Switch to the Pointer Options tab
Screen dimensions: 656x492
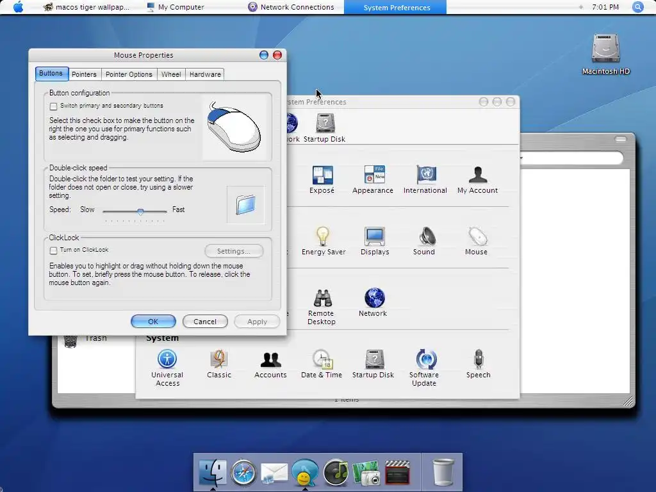pos(129,74)
